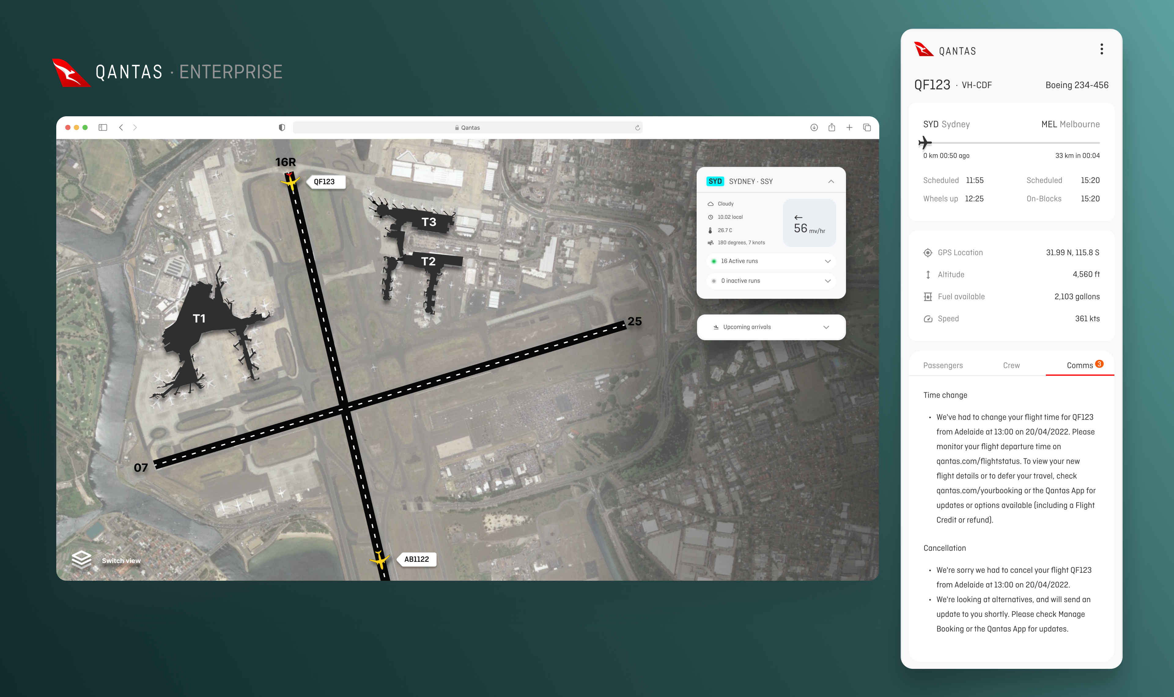
Task: Expand the Upcoming arrivals dropdown
Action: click(771, 327)
